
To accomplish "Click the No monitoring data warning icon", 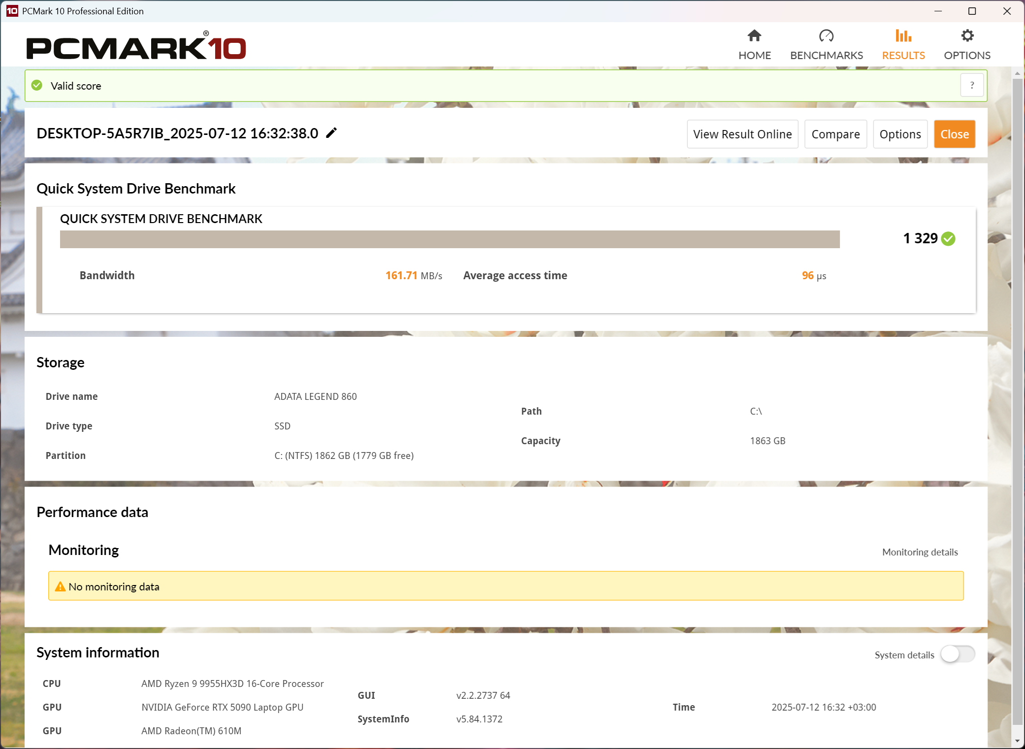I will pyautogui.click(x=60, y=586).
